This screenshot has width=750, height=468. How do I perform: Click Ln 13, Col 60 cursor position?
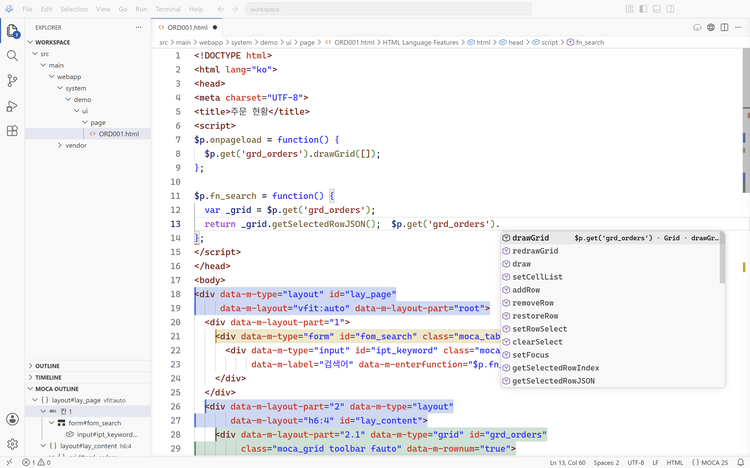click(x=567, y=463)
